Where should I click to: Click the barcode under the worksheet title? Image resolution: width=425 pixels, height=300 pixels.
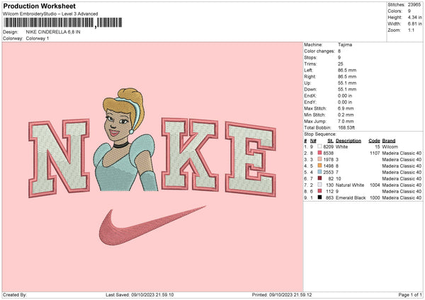click(63, 23)
